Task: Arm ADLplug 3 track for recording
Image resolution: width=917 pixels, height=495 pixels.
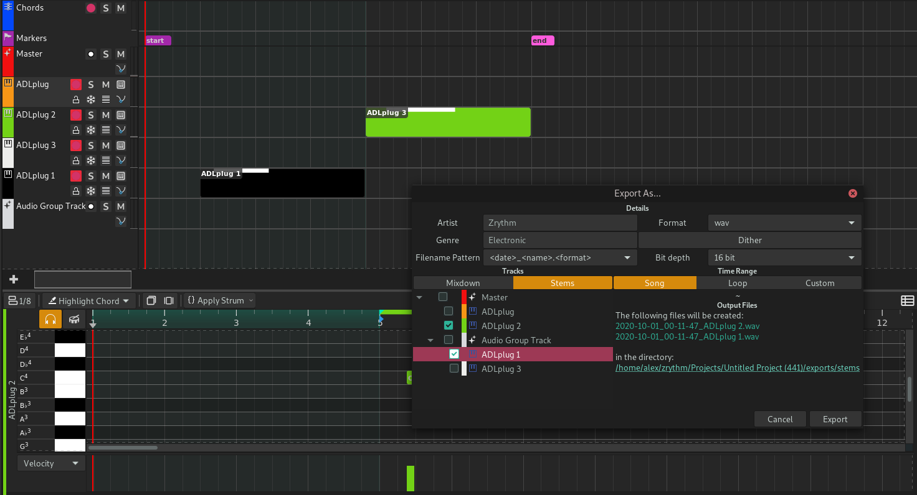Action: point(76,146)
